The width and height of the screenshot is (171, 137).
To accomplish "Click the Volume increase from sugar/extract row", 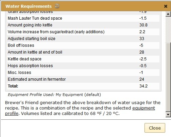I will point(83,32).
